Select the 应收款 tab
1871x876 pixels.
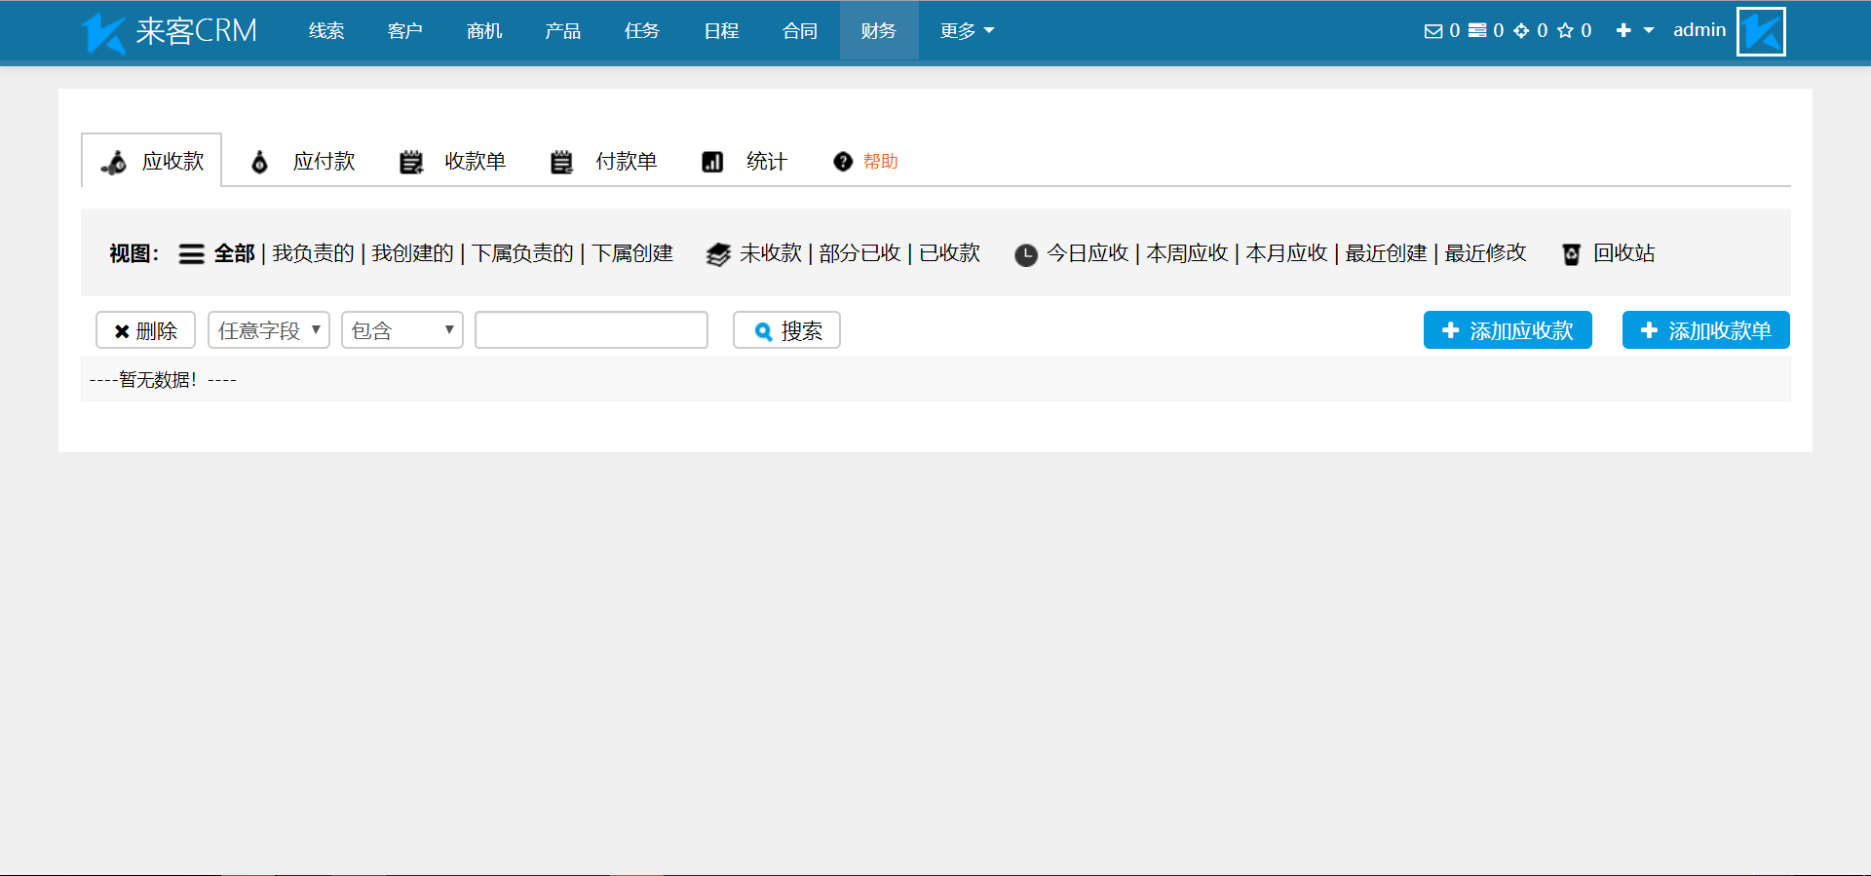click(x=152, y=160)
